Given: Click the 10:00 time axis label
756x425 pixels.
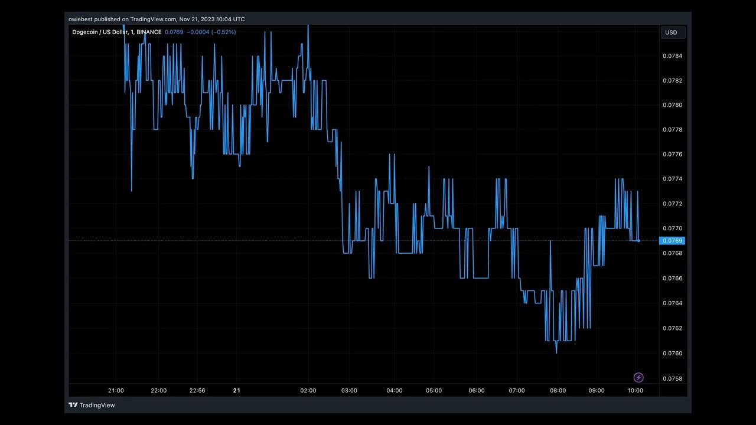Looking at the screenshot, I should (635, 390).
